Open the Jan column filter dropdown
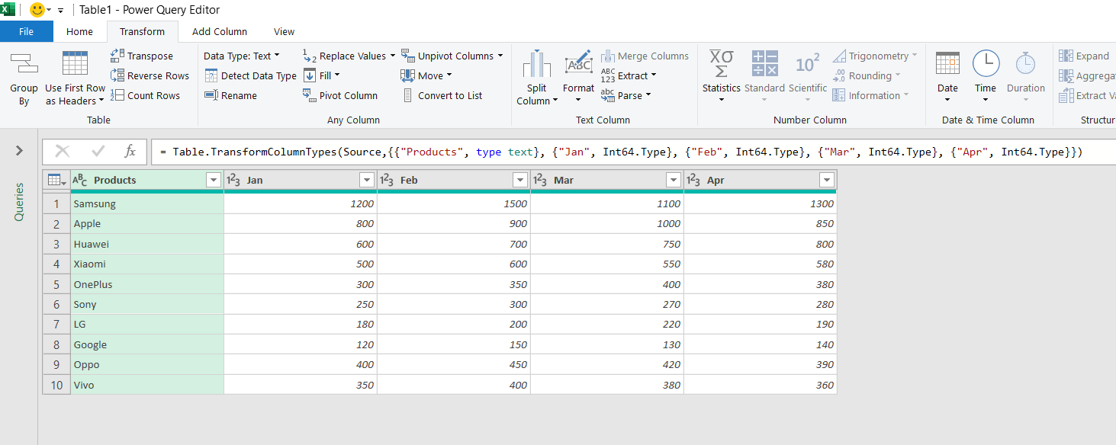Image resolution: width=1116 pixels, height=445 pixels. coord(366,180)
